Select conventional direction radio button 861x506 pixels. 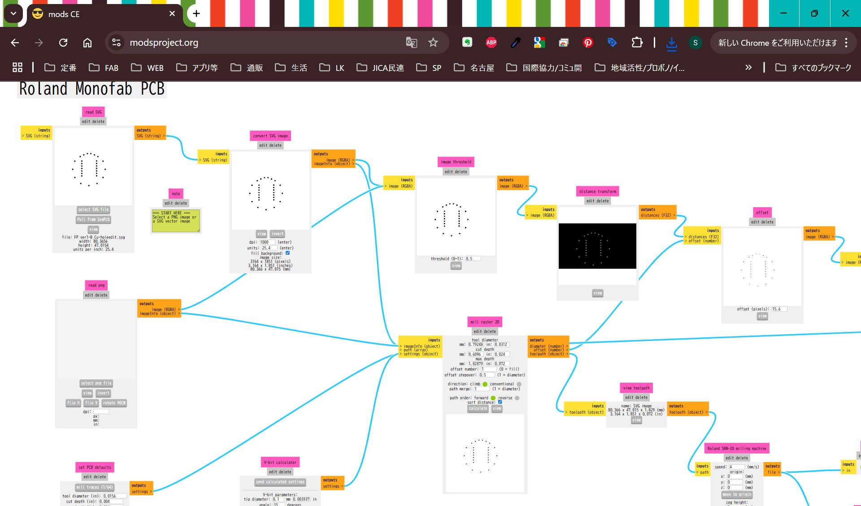tap(519, 384)
